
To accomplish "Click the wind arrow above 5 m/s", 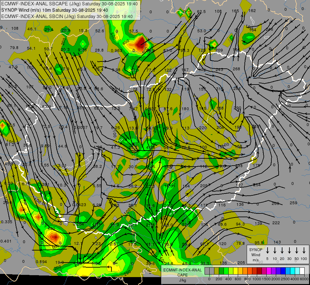I will [x=267, y=250].
